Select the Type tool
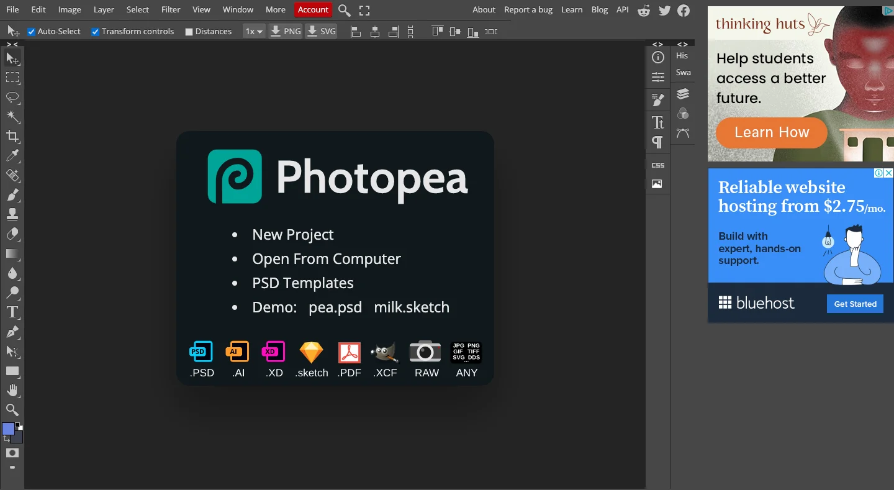This screenshot has height=490, width=894. click(x=12, y=312)
